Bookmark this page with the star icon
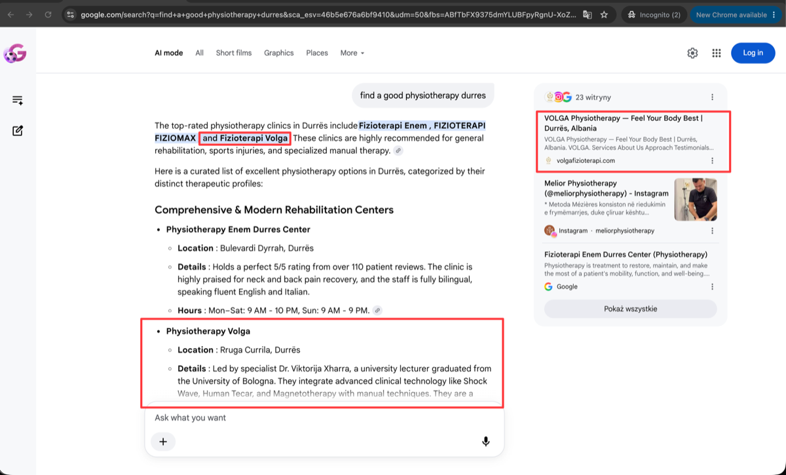 click(604, 14)
